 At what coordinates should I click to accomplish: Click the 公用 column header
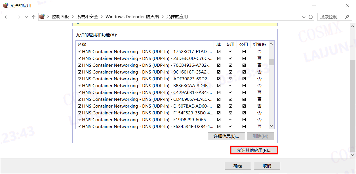coord(244,44)
